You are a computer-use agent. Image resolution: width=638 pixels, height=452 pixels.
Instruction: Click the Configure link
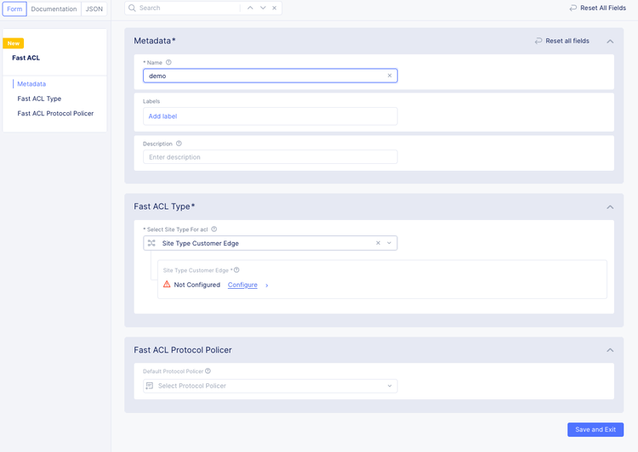click(x=242, y=285)
